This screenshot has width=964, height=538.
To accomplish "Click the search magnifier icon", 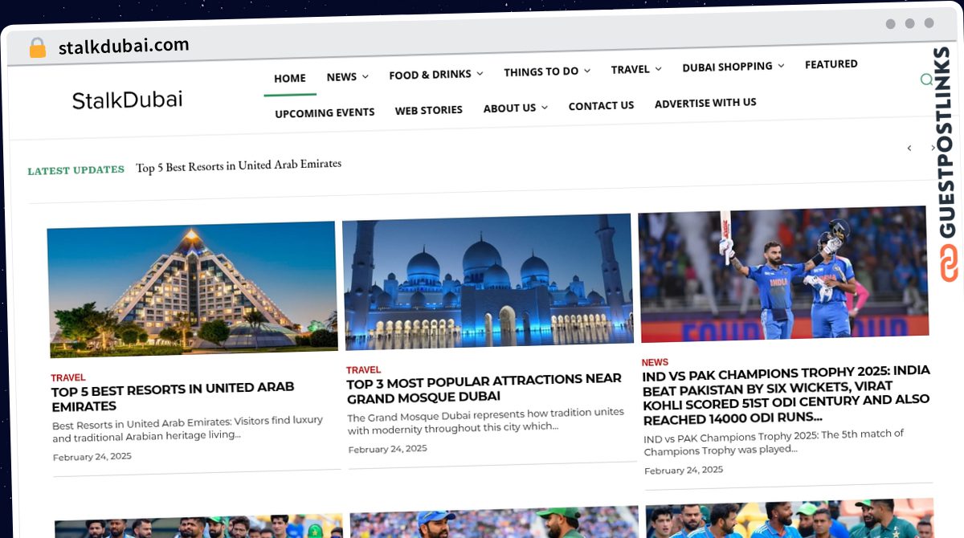I will coord(926,79).
